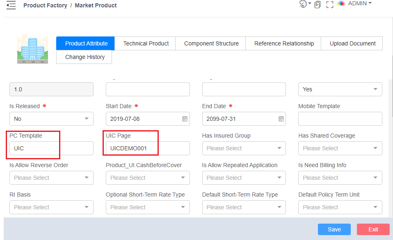View the Change History tab
Viewport: 393px width, 240px height.
(85, 57)
